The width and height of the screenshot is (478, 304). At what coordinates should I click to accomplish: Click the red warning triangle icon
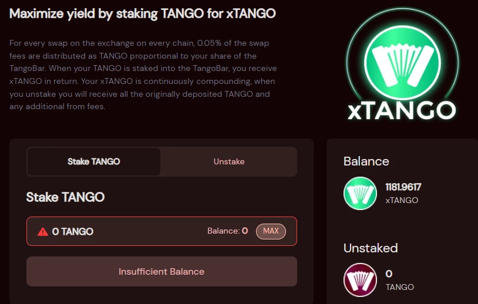pyautogui.click(x=43, y=232)
